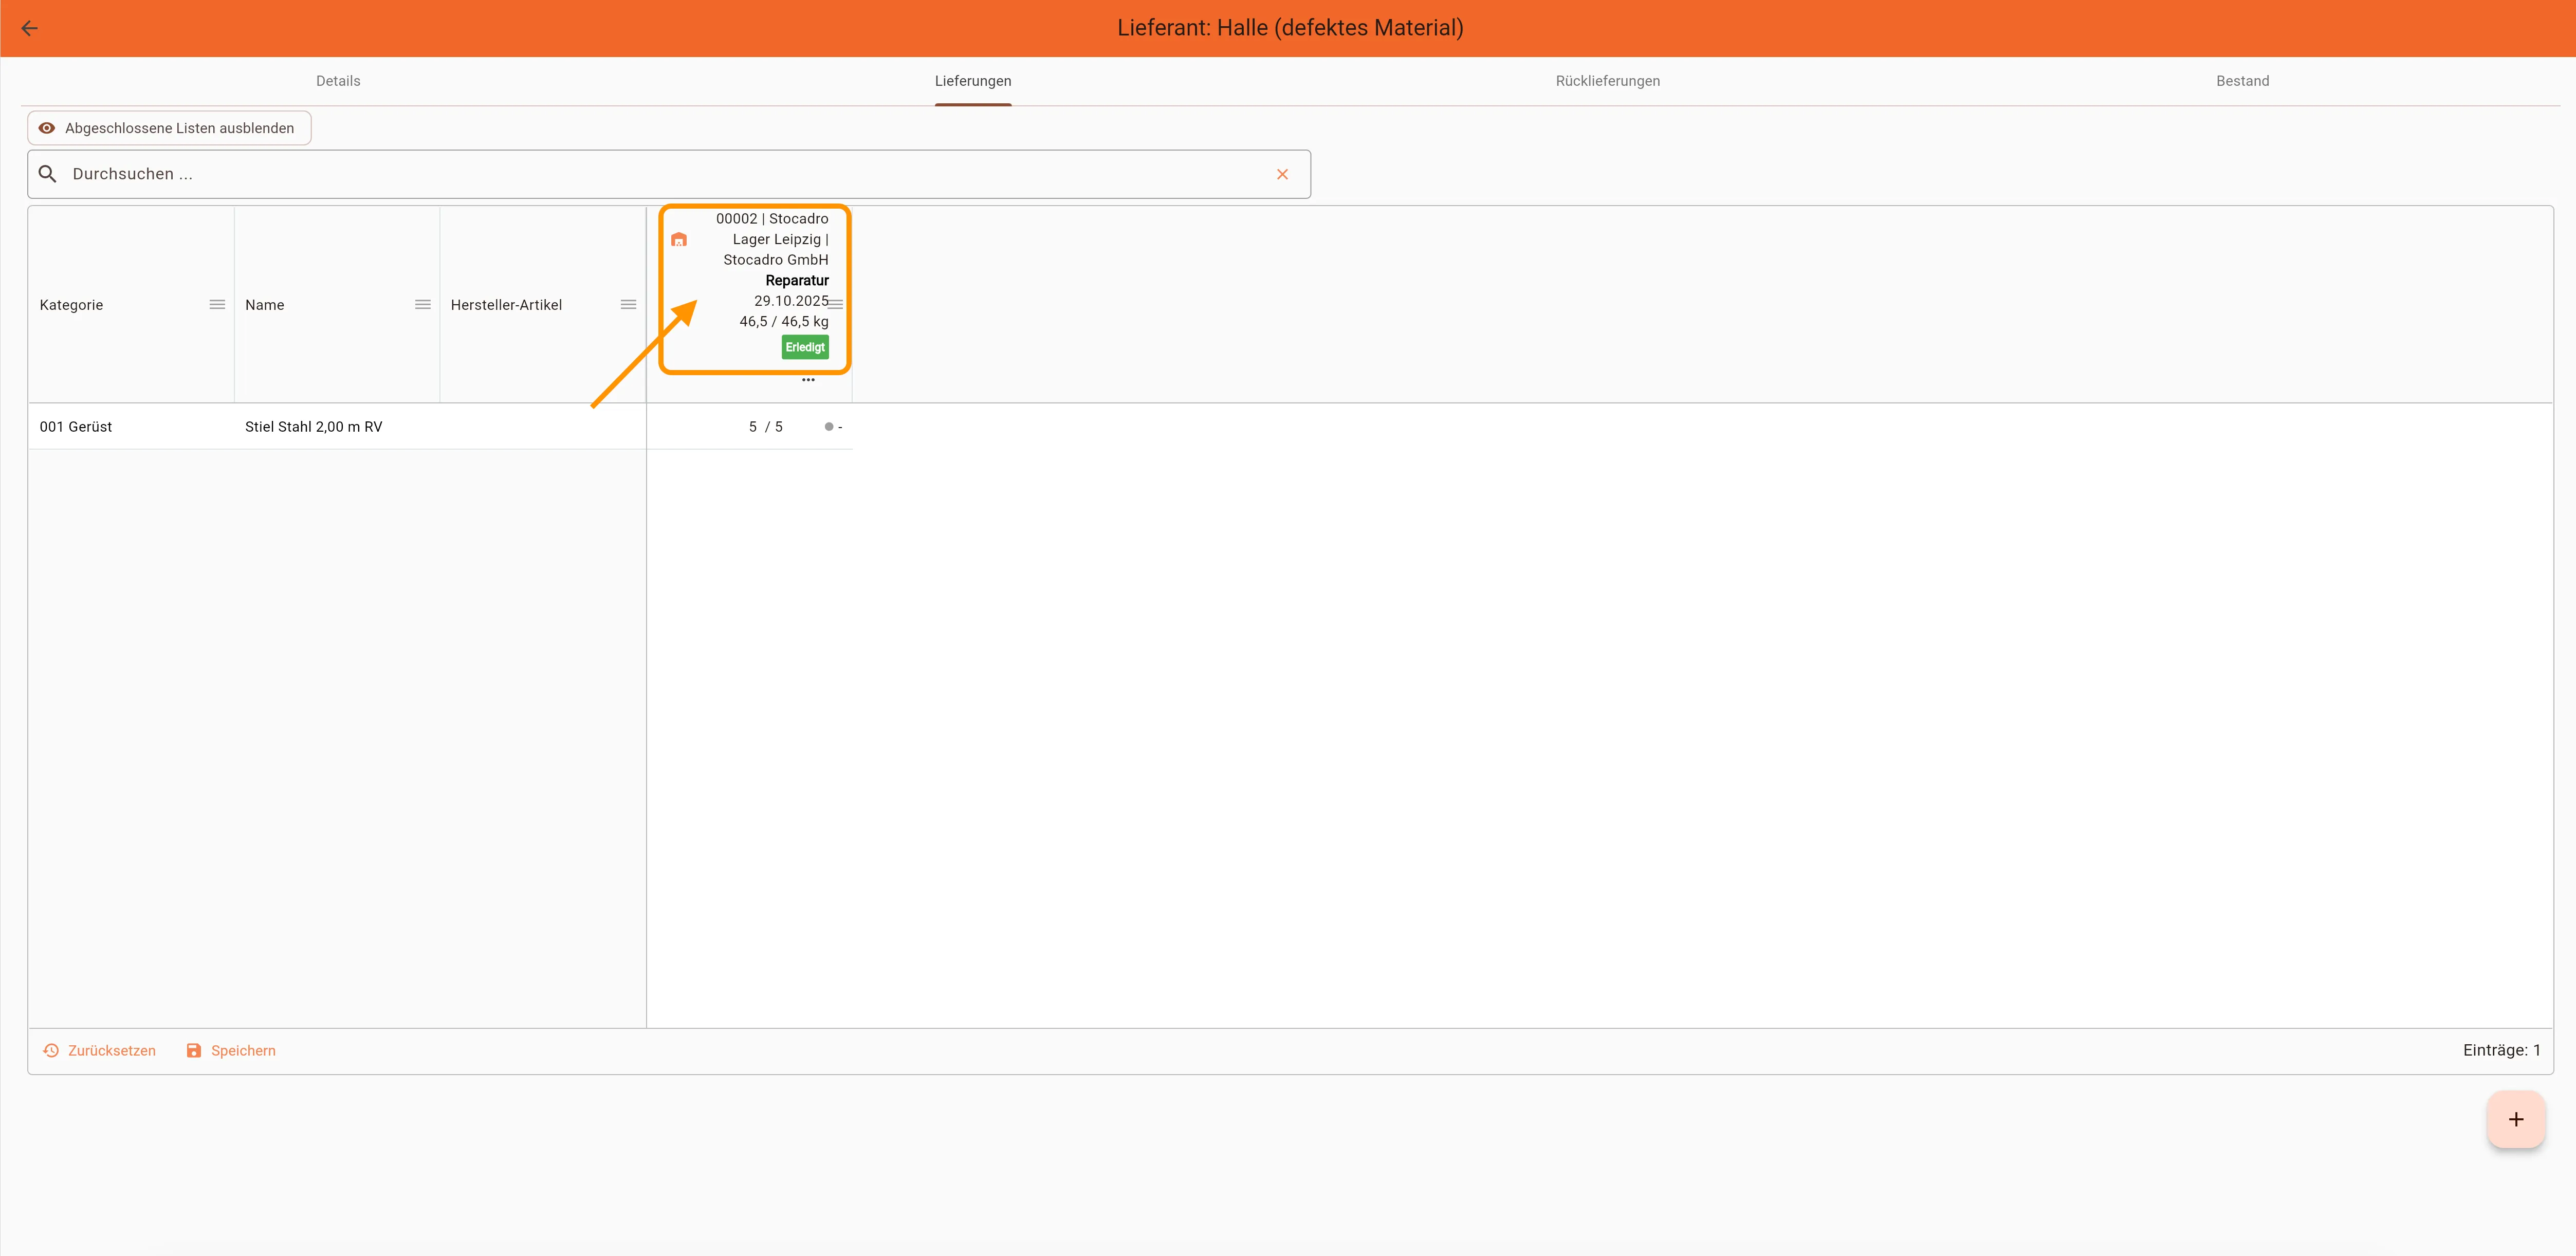Viewport: 2576px width, 1256px height.
Task: Click Zurücksetzen to reset the table
Action: click(100, 1050)
